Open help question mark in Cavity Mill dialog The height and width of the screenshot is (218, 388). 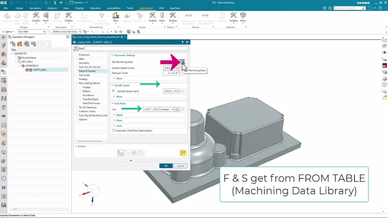tap(183, 42)
